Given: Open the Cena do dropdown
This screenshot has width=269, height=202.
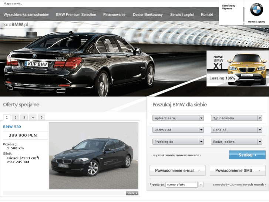Looking at the screenshot, I should click(x=237, y=130).
